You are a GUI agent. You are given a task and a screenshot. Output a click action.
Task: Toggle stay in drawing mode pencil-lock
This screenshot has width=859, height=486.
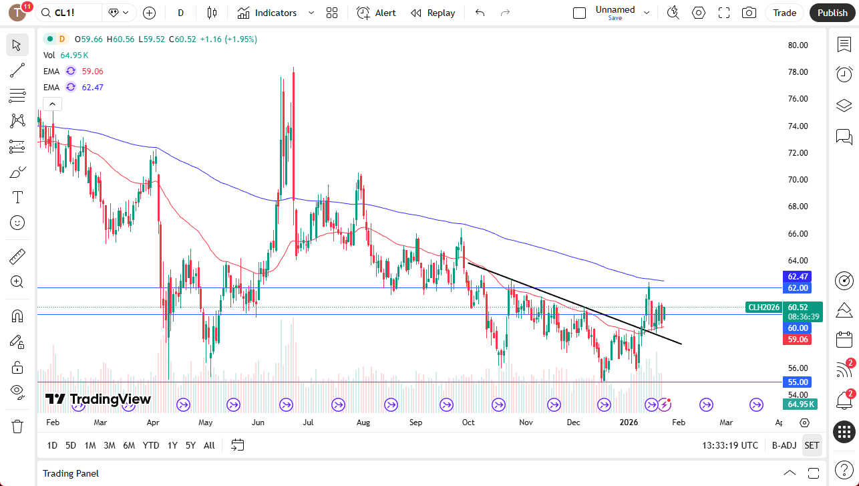click(x=17, y=341)
